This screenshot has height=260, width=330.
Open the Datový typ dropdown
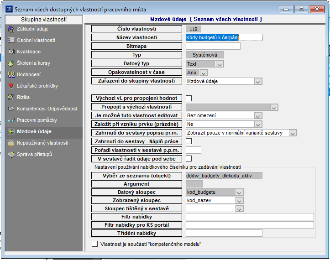[220, 64]
